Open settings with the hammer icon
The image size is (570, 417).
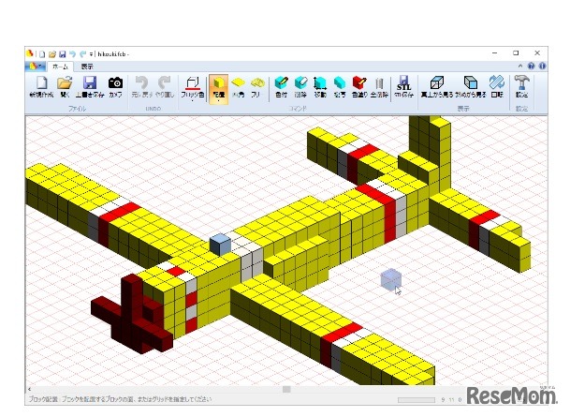point(521,87)
